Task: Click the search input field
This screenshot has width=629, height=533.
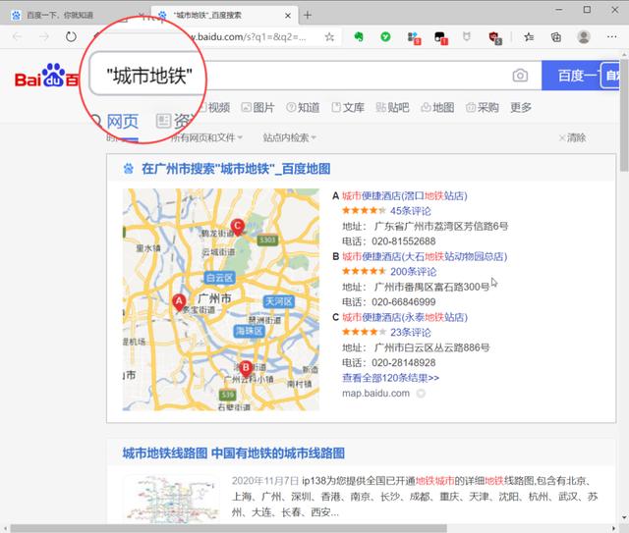Action: (314, 76)
